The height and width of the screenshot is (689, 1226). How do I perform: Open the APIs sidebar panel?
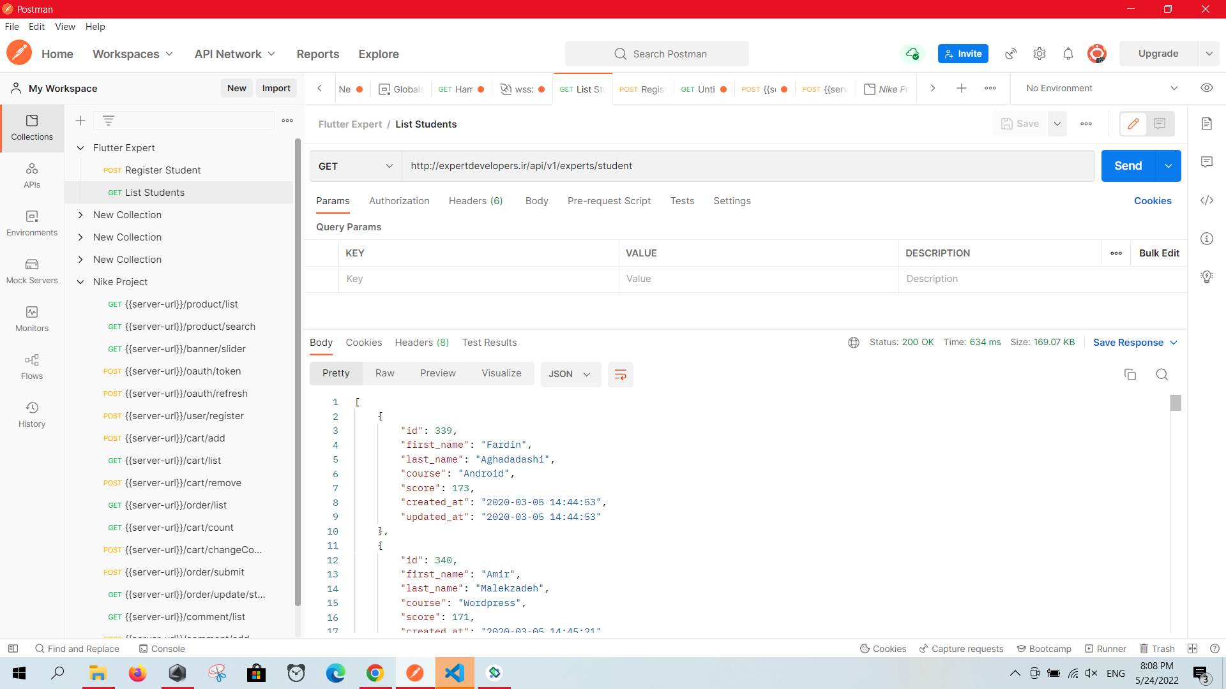32,176
